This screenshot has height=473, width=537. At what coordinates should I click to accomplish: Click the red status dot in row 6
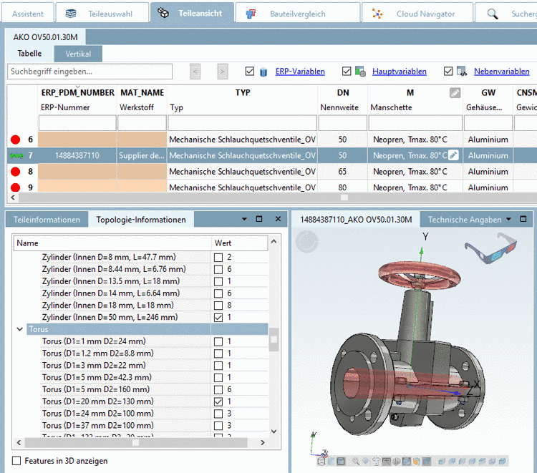click(x=15, y=140)
